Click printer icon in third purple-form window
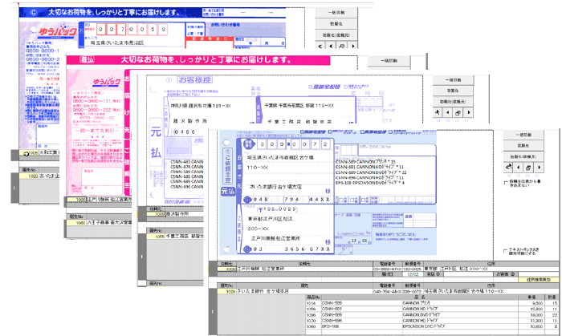Image resolution: width=562 pixels, height=336 pixels. 458,112
